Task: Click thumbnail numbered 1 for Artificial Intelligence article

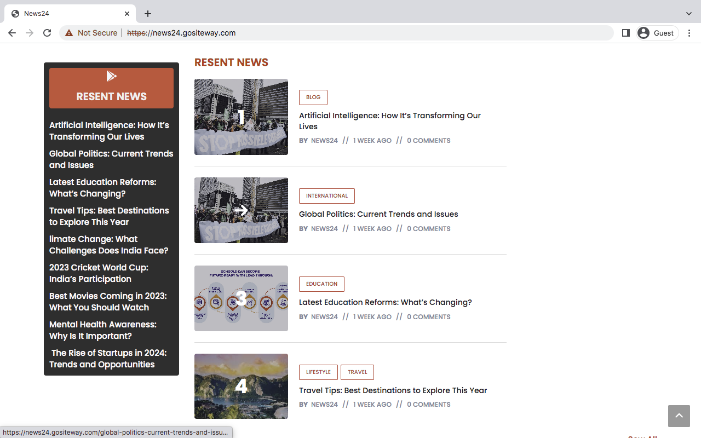Action: pos(241,117)
